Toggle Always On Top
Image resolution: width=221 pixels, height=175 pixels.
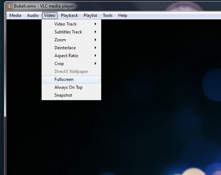tap(71, 87)
